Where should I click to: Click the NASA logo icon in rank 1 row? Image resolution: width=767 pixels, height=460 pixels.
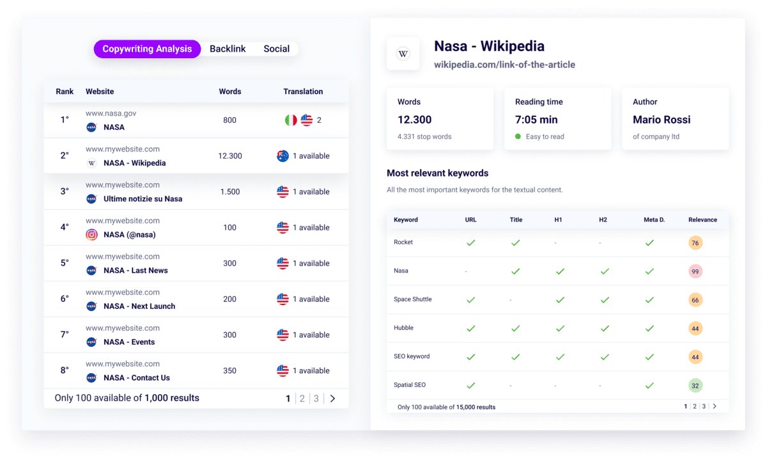pyautogui.click(x=91, y=127)
